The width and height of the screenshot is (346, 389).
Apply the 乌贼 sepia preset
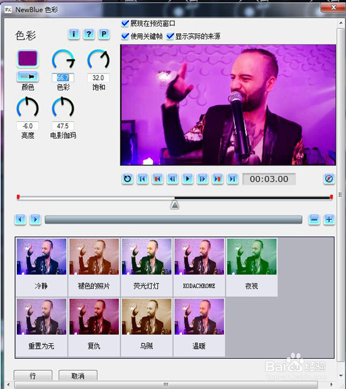147,327
